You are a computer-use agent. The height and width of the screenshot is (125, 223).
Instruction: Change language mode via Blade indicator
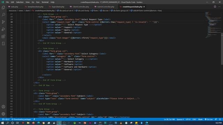coord(200,119)
